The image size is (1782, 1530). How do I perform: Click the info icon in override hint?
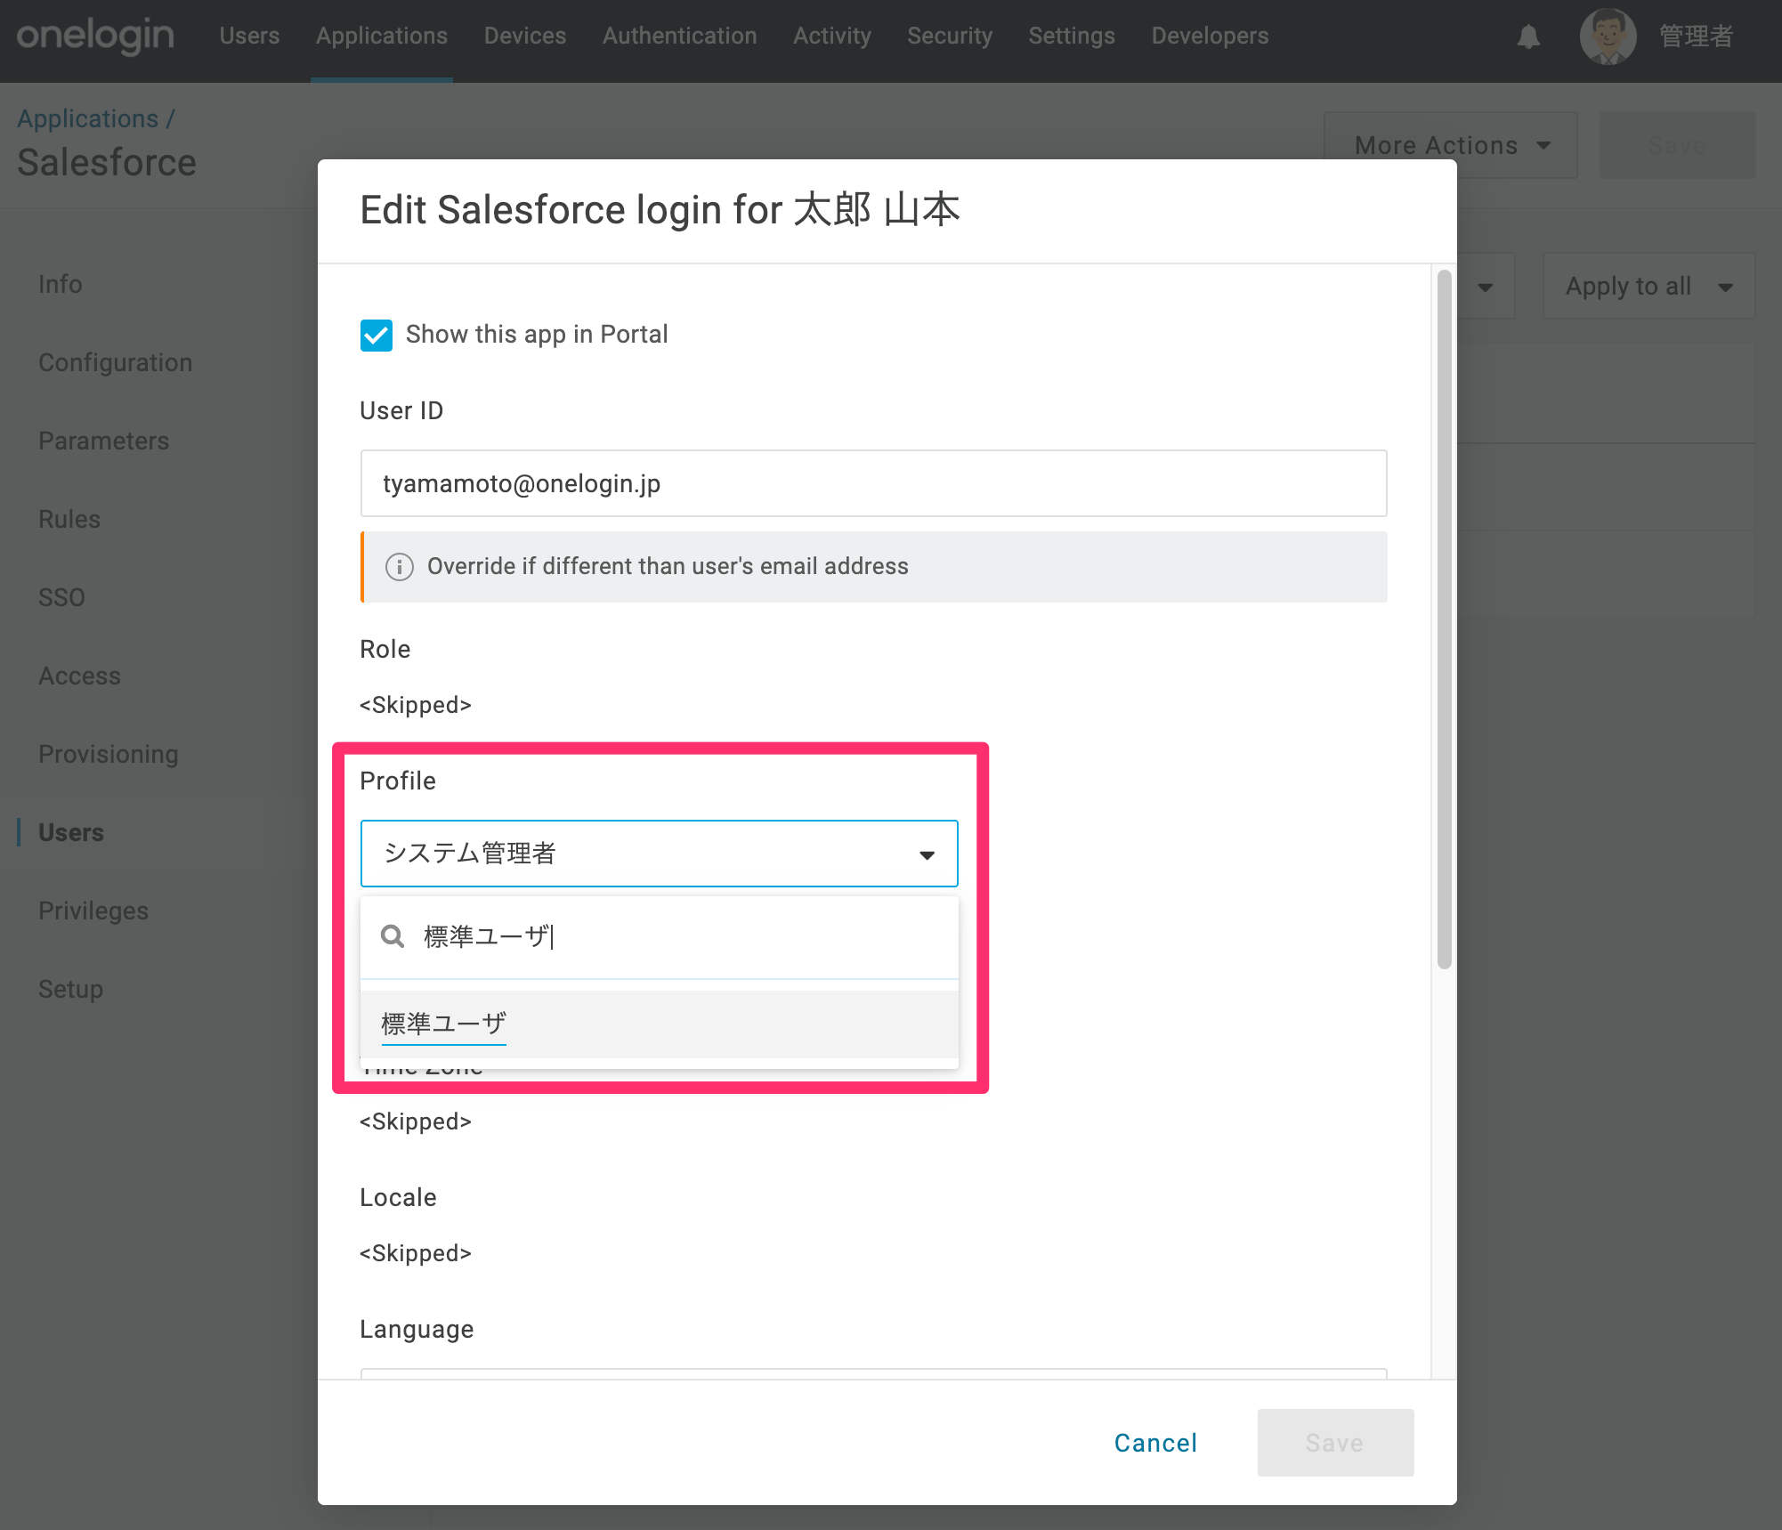click(399, 567)
